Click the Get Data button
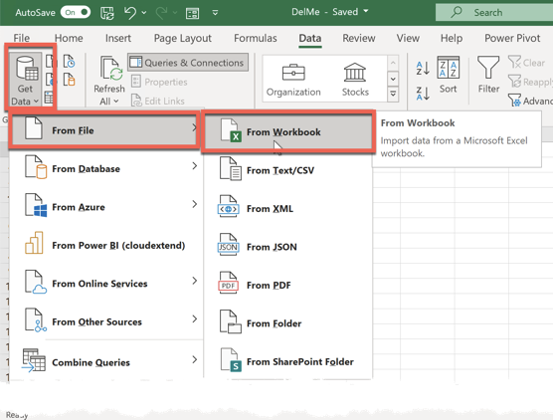The image size is (553, 420). [25, 80]
